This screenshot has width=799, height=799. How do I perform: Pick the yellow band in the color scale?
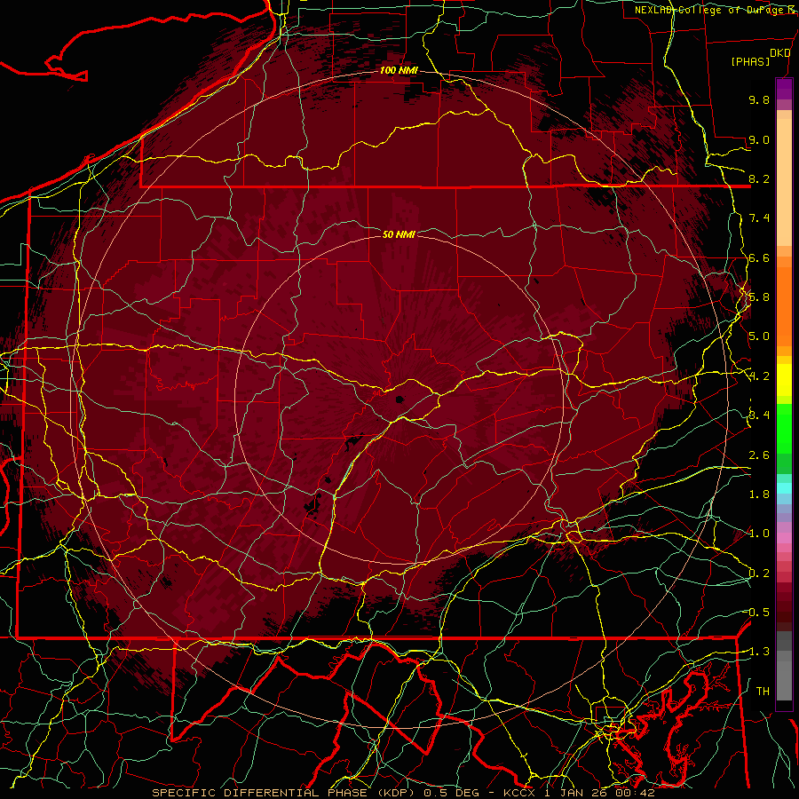pyautogui.click(x=784, y=380)
